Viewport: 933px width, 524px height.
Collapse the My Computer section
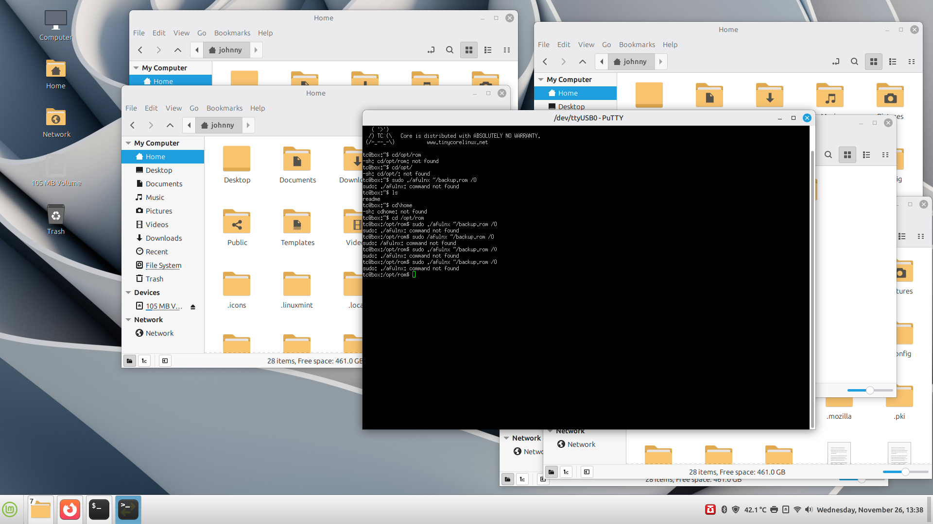pyautogui.click(x=128, y=143)
